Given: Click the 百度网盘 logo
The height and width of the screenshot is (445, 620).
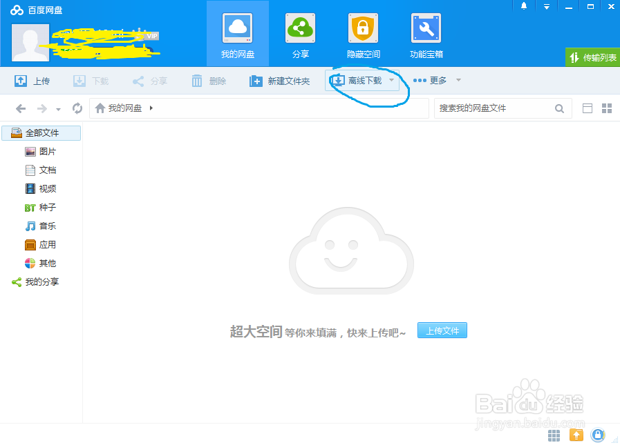Looking at the screenshot, I should [36, 10].
